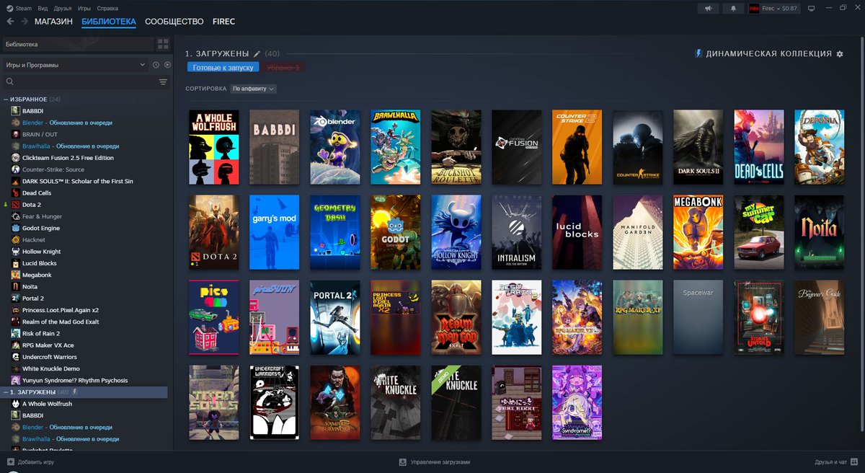Open the Intralism cover
865x473 pixels.
click(517, 232)
